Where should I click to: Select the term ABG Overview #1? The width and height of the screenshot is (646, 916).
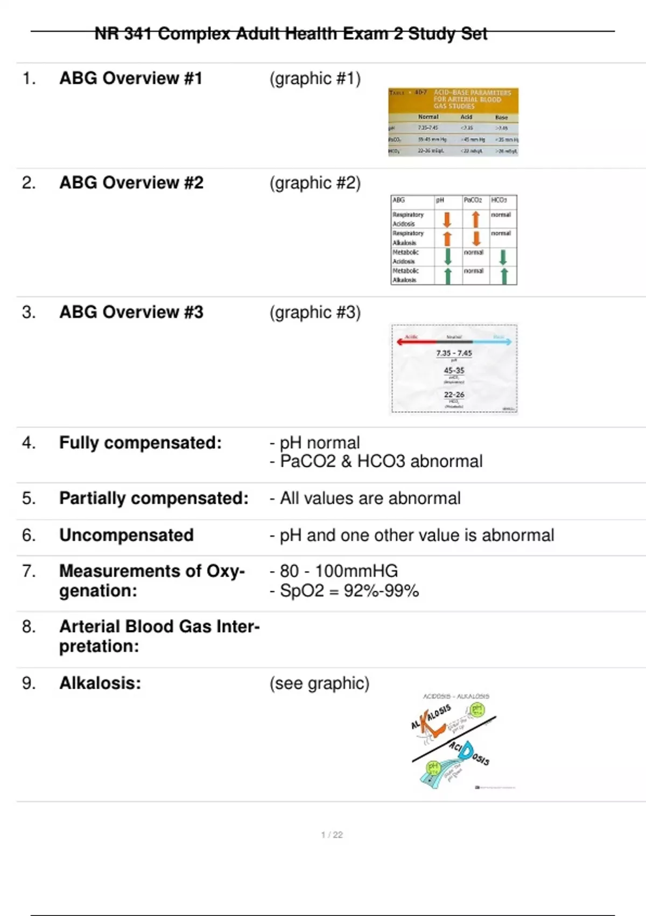pyautogui.click(x=131, y=78)
